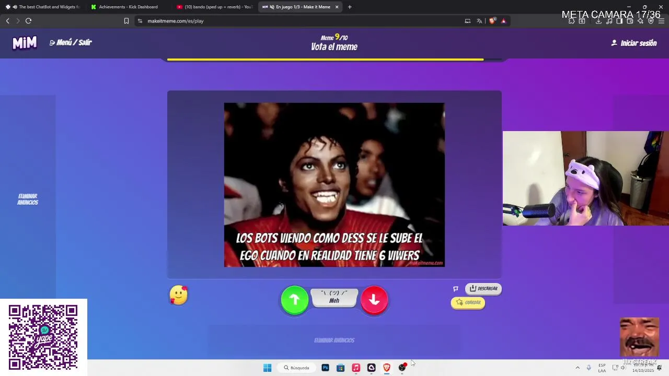This screenshot has width=669, height=376.
Task: Open Brave VPN icon
Action: (x=651, y=21)
